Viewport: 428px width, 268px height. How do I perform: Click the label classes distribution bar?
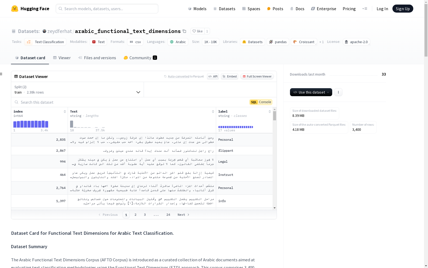[236, 127]
